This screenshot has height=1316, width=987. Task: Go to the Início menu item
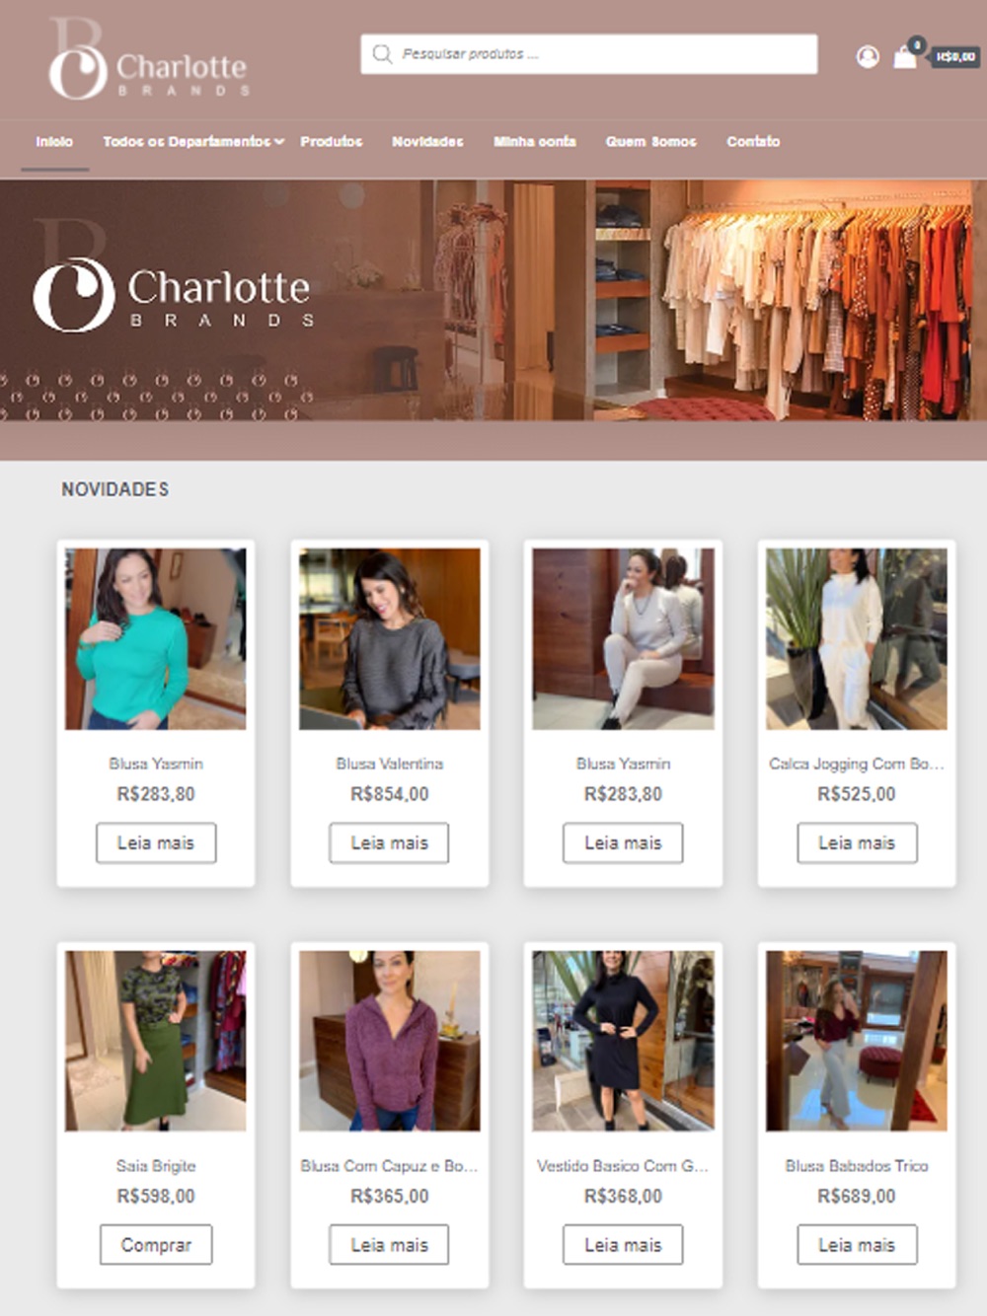(54, 141)
